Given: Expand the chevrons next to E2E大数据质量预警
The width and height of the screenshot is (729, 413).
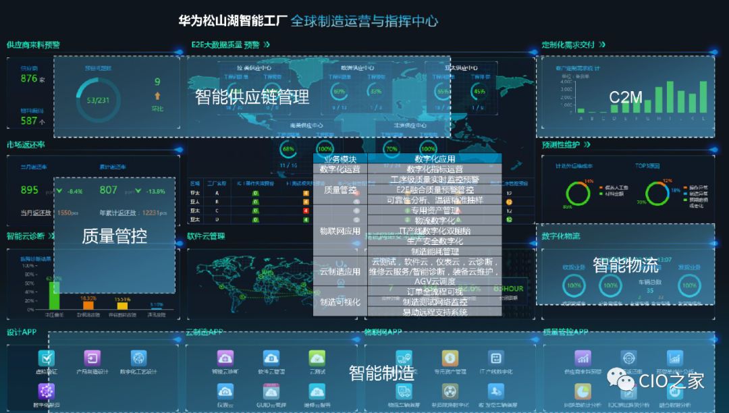Looking at the screenshot, I should click(x=267, y=45).
